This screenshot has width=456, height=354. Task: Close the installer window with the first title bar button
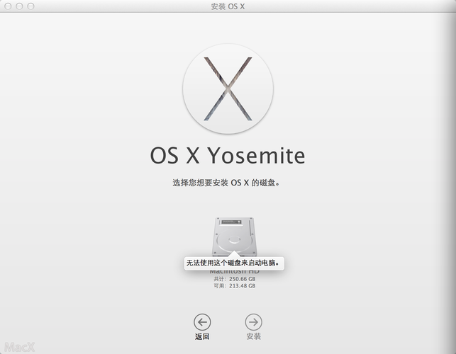(x=8, y=6)
